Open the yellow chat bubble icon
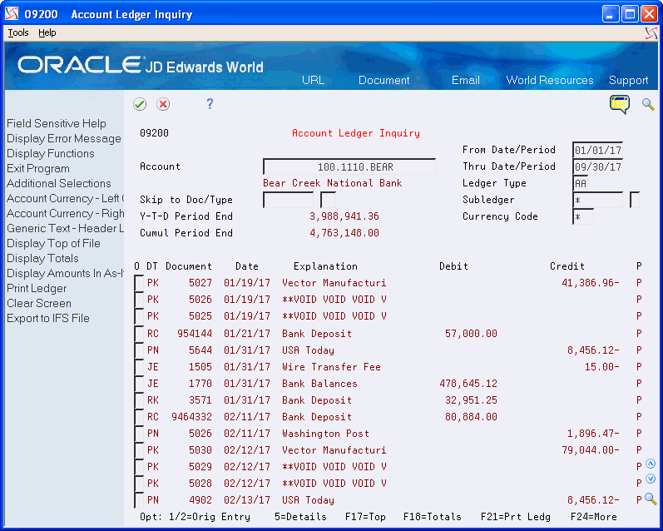Viewport: 663px width, 531px height. pos(620,104)
